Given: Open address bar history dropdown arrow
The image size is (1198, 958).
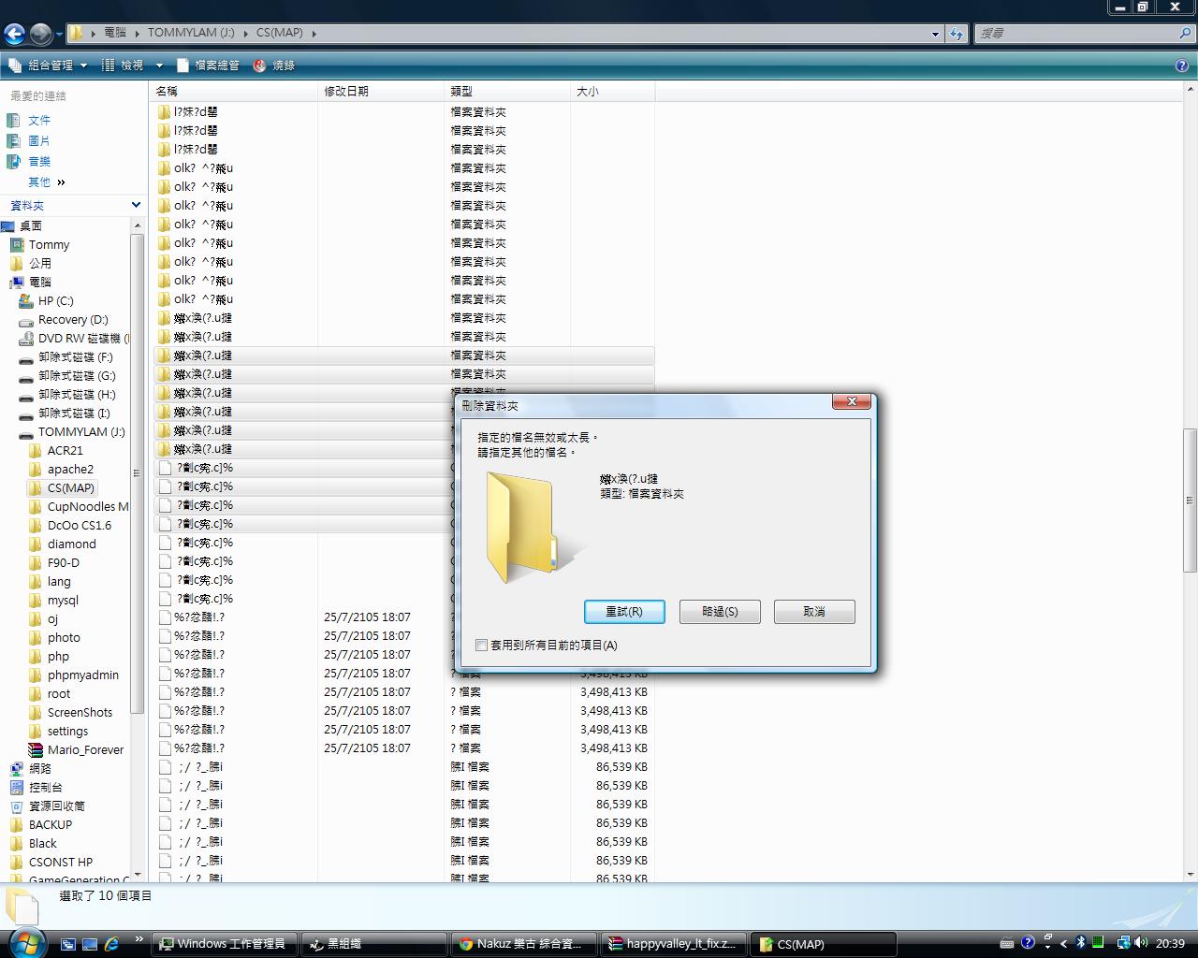Looking at the screenshot, I should (x=935, y=34).
